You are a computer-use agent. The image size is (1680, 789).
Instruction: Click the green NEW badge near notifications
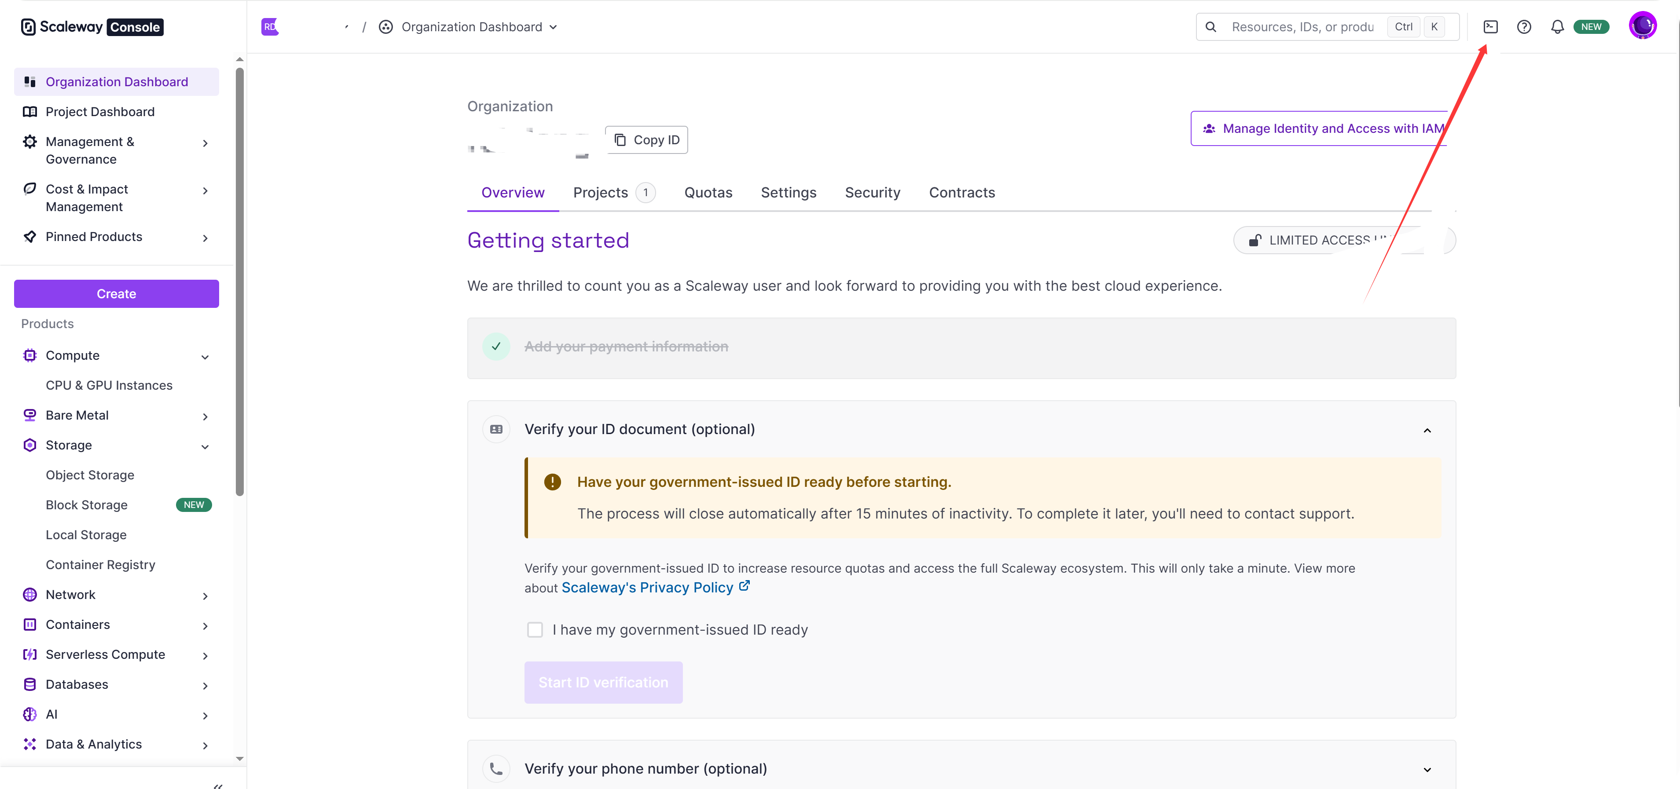click(1591, 27)
